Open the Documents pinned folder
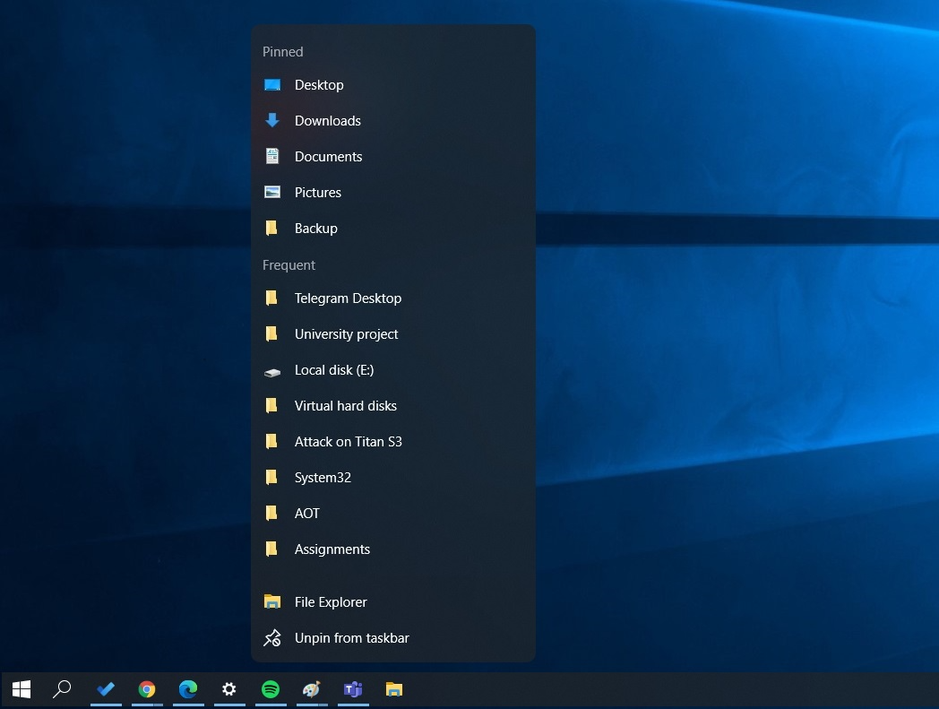939x709 pixels. [328, 156]
